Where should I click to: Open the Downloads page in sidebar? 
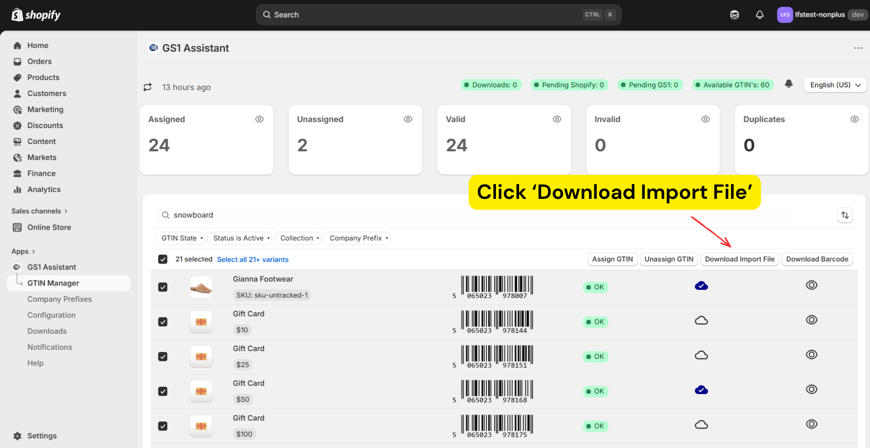pyautogui.click(x=47, y=331)
